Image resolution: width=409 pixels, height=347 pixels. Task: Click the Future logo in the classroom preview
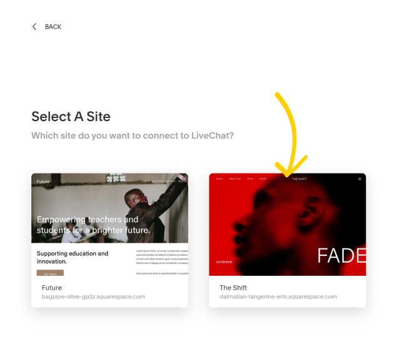click(x=43, y=182)
